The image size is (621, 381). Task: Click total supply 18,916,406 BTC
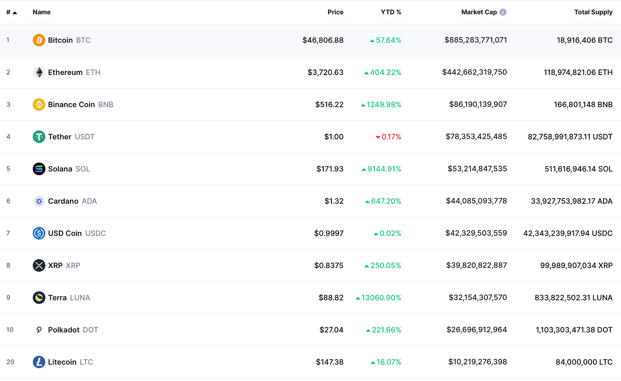tap(585, 40)
